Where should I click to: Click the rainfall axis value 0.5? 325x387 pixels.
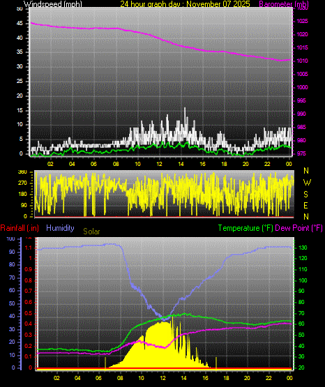point(29,313)
